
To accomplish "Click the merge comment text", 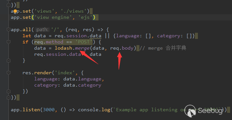I will (163, 48).
